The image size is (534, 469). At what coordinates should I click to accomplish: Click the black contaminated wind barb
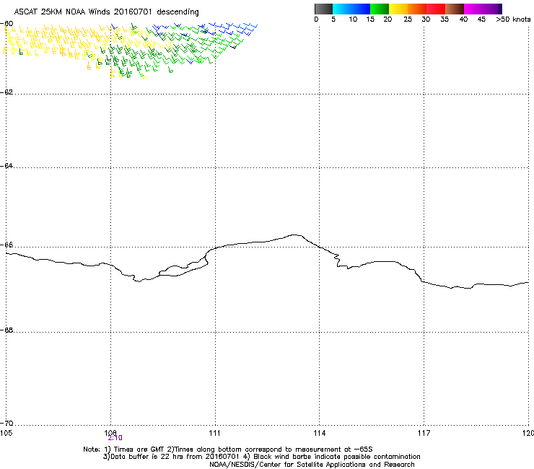pos(233,47)
